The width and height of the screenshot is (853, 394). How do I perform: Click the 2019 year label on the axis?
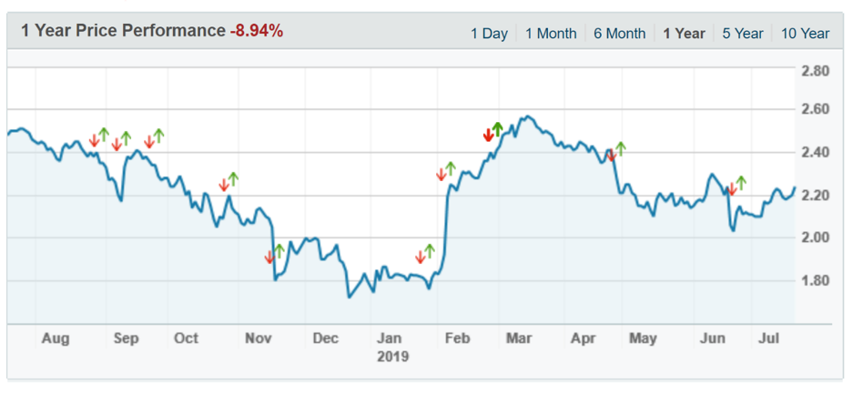[x=393, y=357]
